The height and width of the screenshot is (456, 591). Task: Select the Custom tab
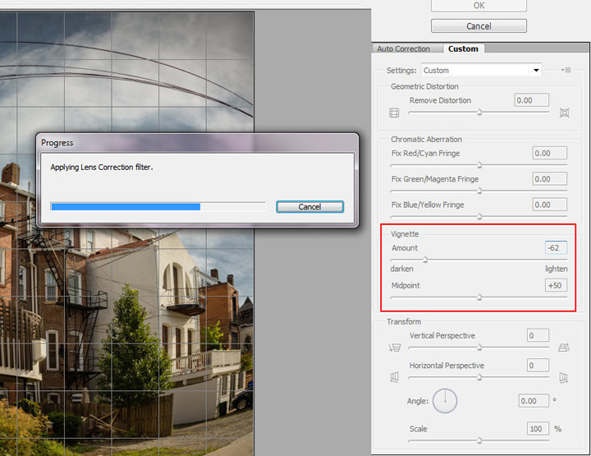(x=463, y=49)
